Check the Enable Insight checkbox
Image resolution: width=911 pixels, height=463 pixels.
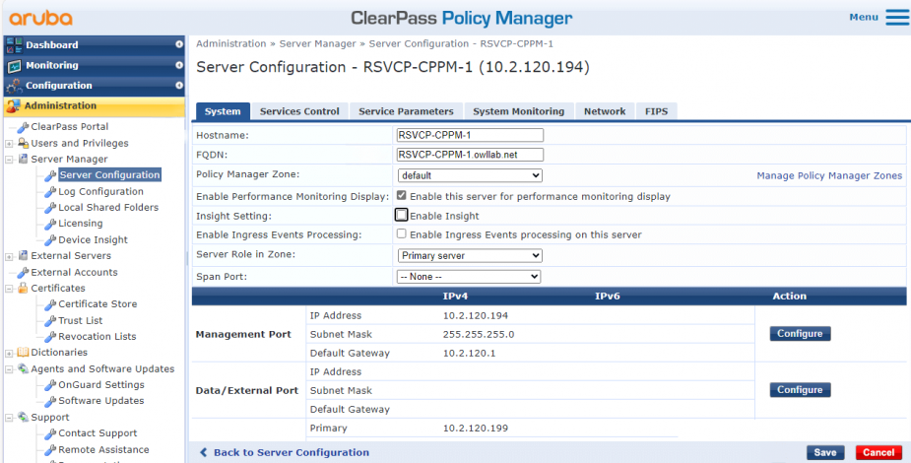tap(401, 215)
